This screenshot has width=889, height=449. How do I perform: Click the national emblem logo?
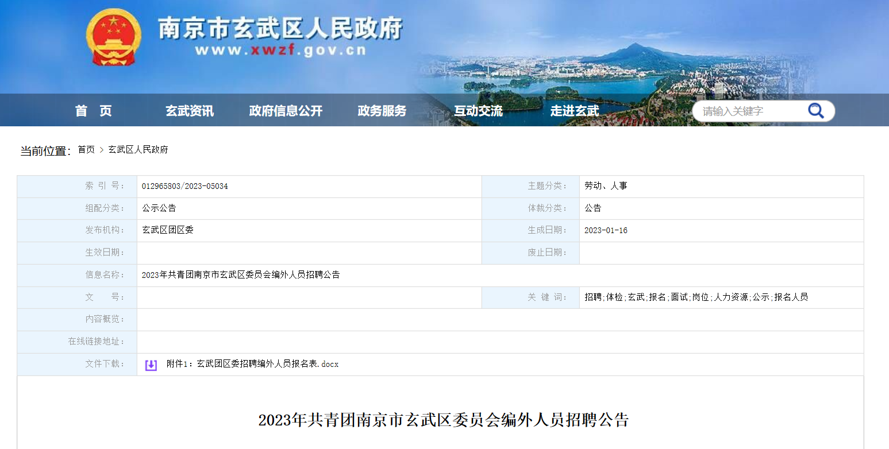pyautogui.click(x=113, y=38)
